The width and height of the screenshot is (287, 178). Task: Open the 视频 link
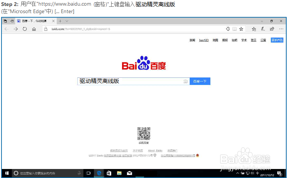225,40
